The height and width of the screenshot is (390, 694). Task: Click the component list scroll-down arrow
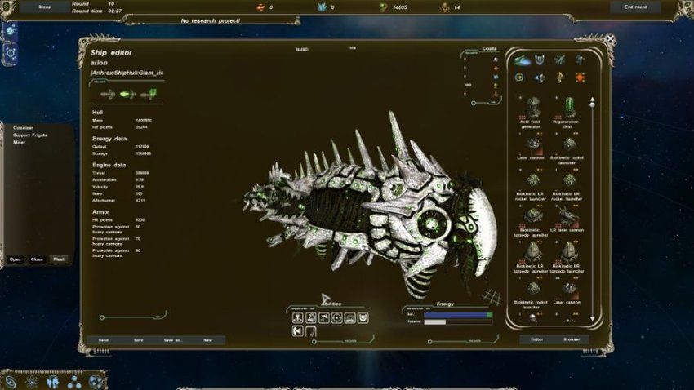pos(592,318)
